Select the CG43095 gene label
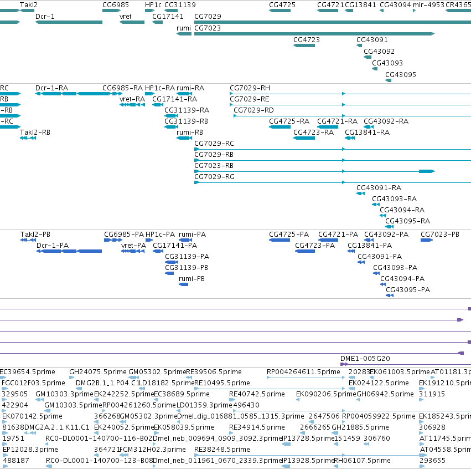This screenshot has height=469, width=471. click(401, 75)
